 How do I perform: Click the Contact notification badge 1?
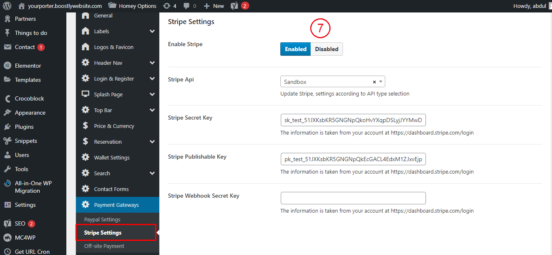click(x=41, y=47)
